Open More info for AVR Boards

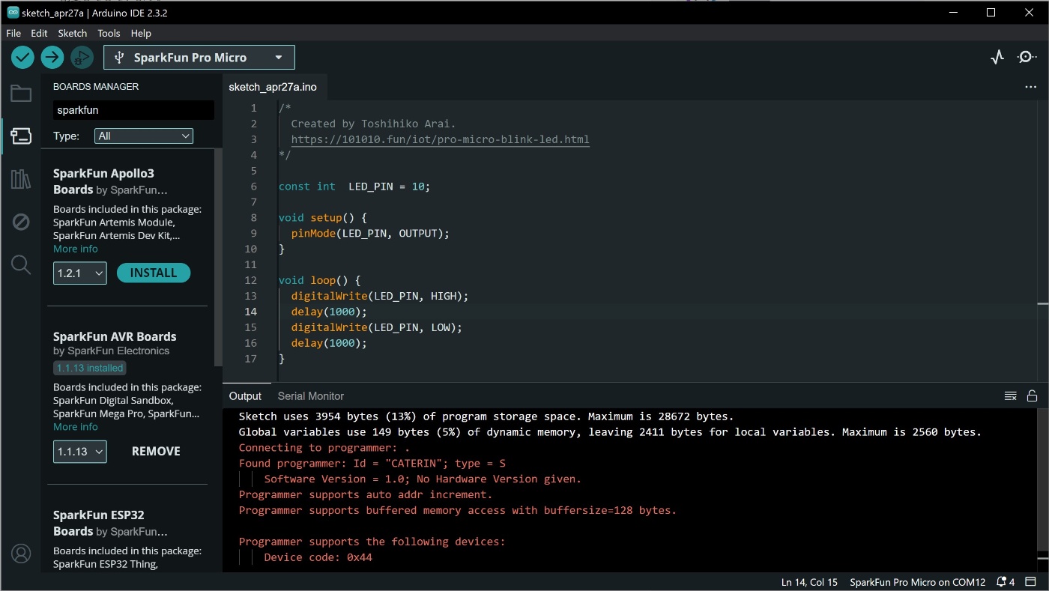pyautogui.click(x=76, y=427)
